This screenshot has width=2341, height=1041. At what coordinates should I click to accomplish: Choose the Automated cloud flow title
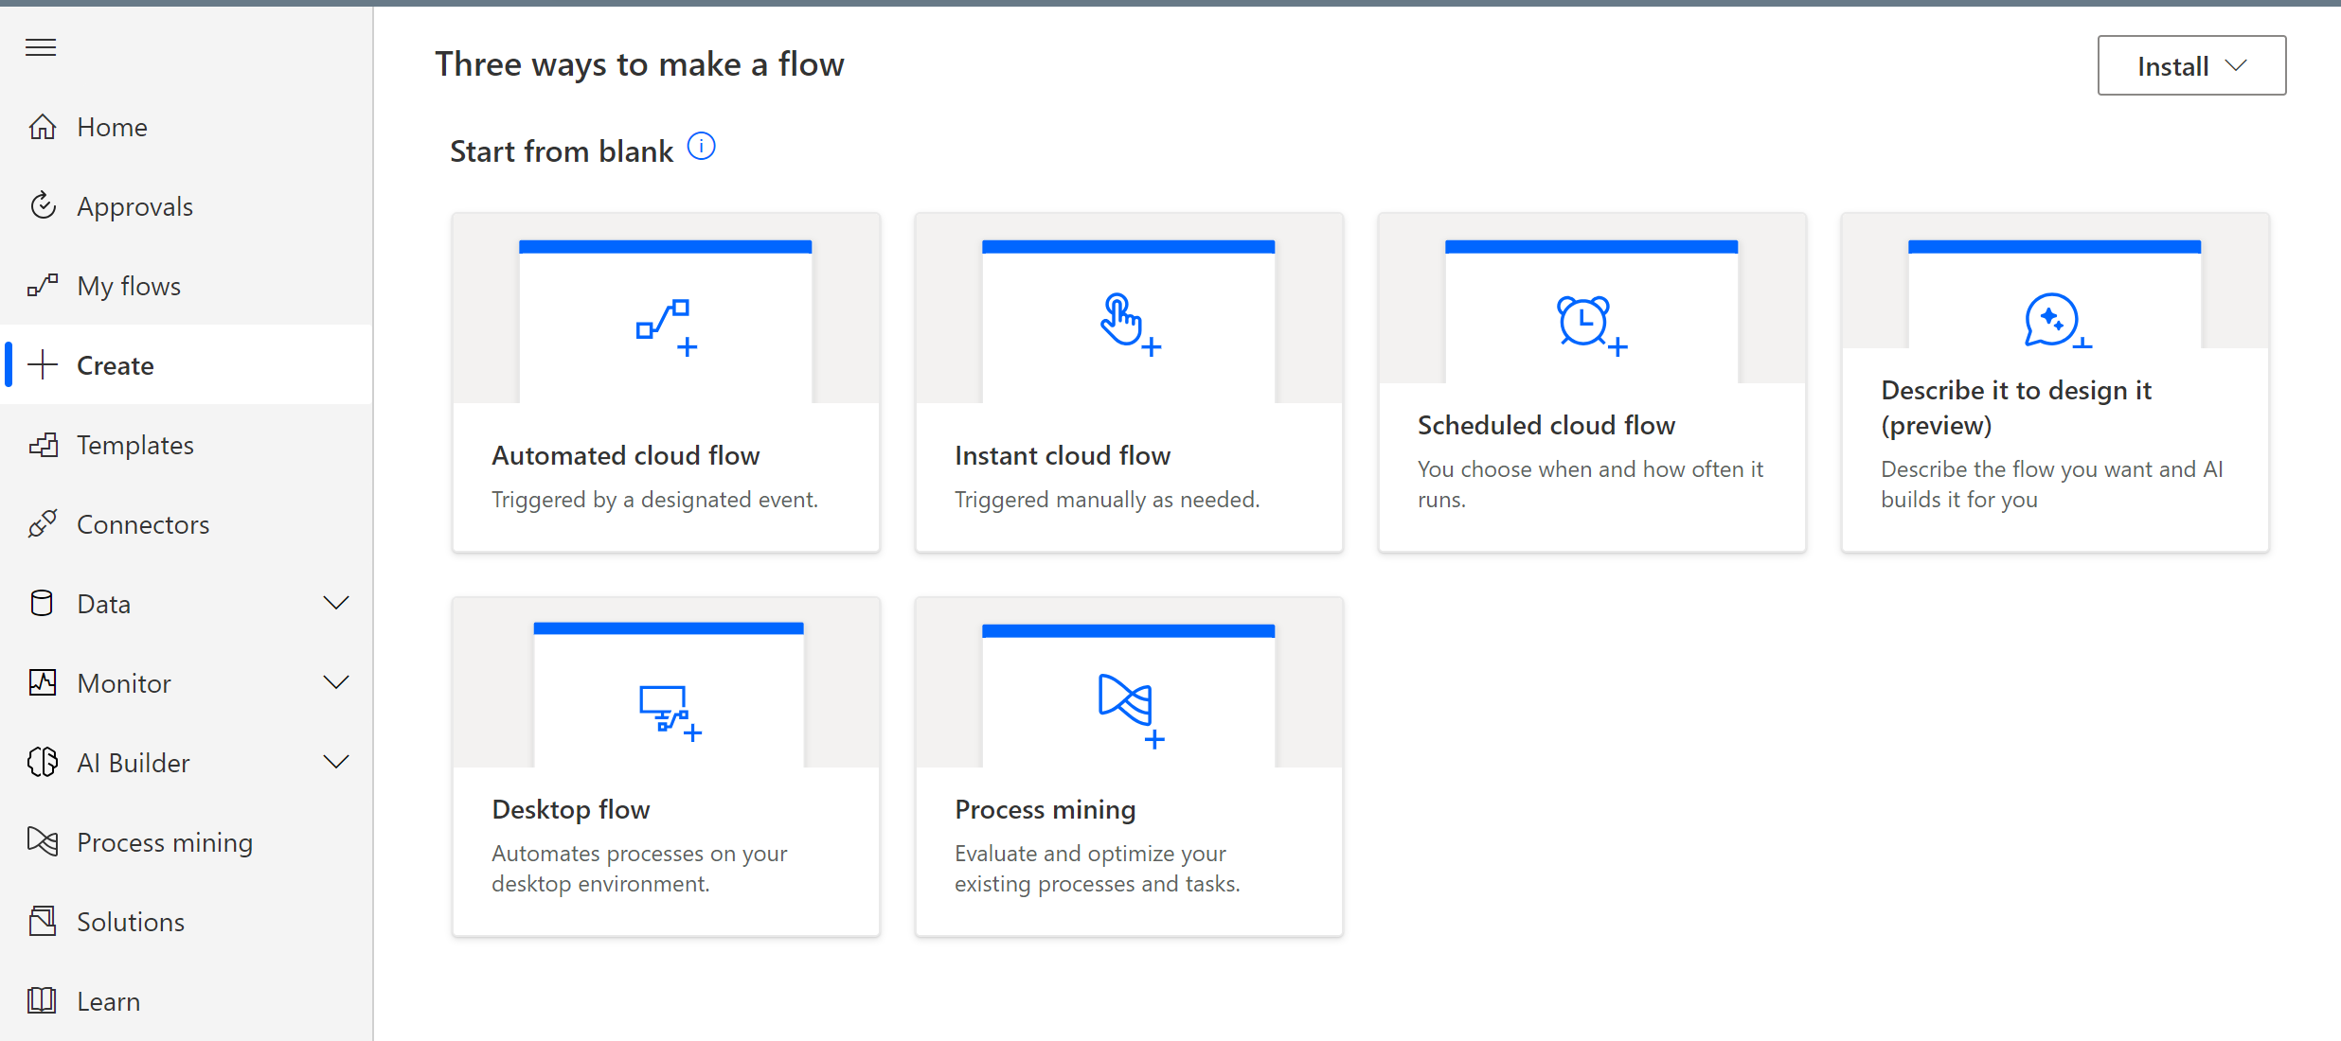(626, 456)
